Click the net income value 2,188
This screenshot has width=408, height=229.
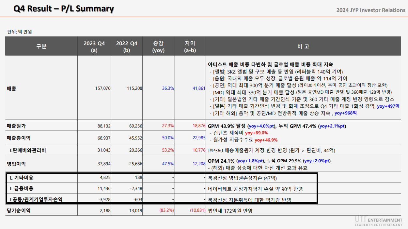pos(105,210)
